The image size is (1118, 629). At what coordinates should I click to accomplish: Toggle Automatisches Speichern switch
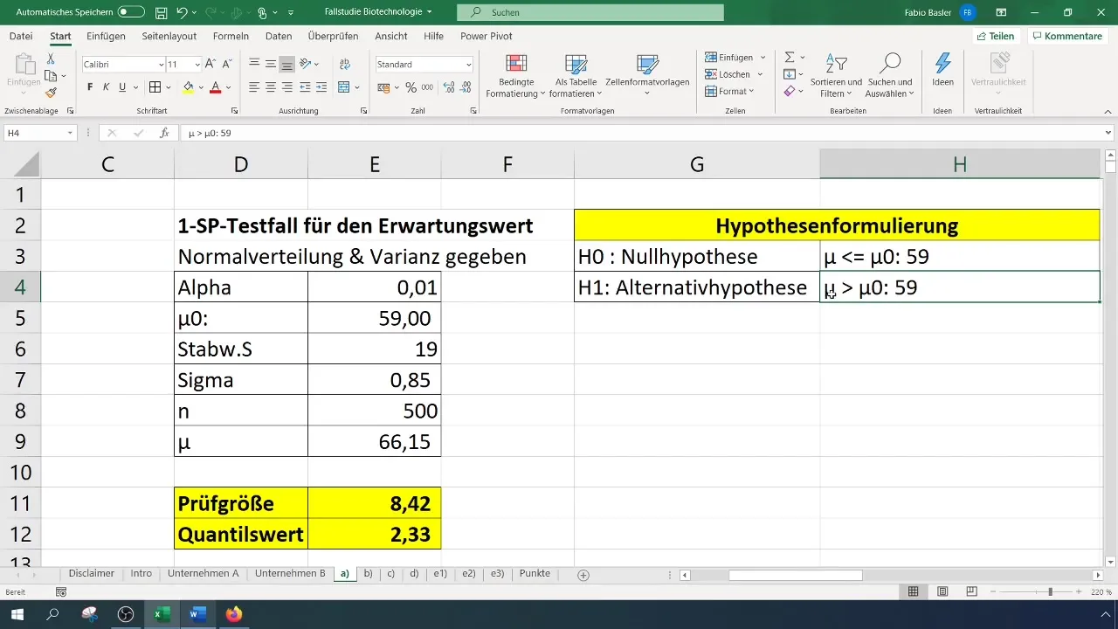pos(131,12)
